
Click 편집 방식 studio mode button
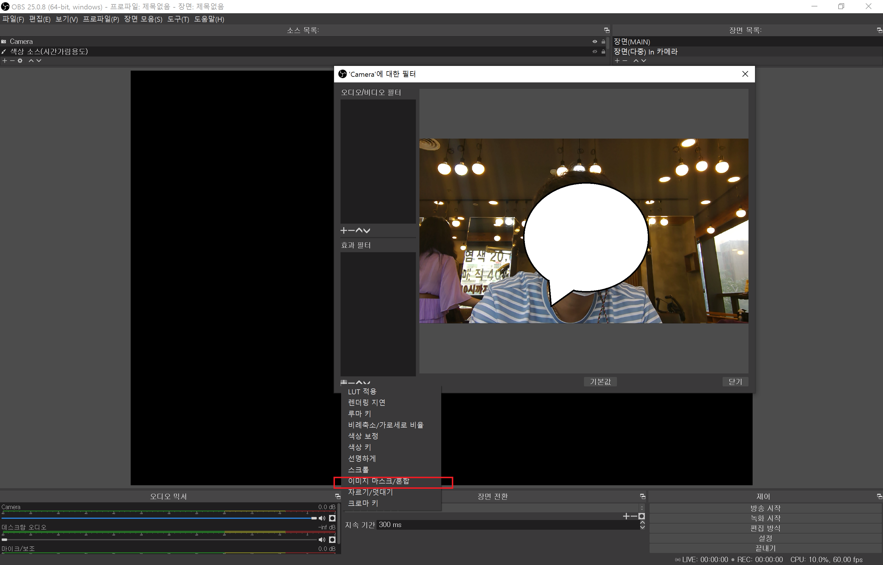(x=765, y=528)
